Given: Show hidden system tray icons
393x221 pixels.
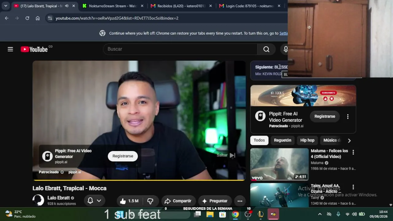Looking at the screenshot, I should pos(320,214).
